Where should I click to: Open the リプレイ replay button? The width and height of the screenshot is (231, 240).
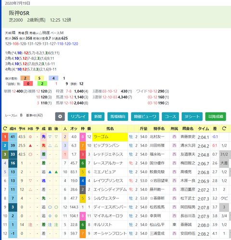tap(78, 117)
